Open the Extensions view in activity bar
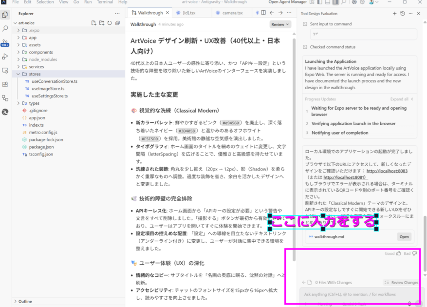The image size is (427, 307). tap(5, 84)
